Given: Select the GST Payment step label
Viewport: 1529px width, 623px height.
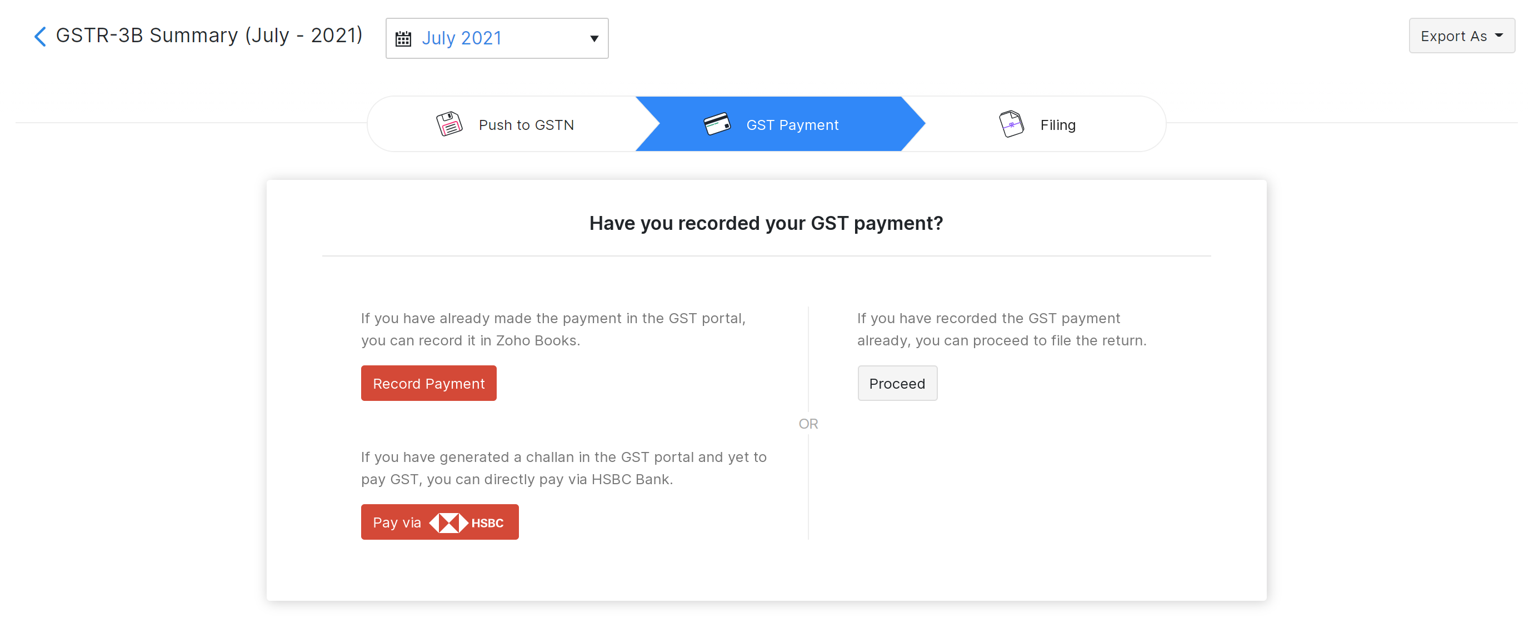Looking at the screenshot, I should point(792,125).
